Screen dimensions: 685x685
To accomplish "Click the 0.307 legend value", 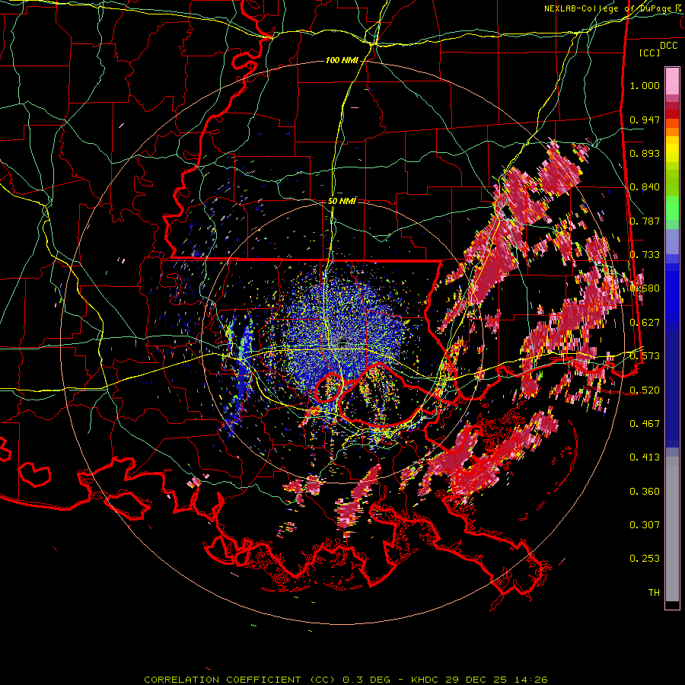I will [x=645, y=525].
